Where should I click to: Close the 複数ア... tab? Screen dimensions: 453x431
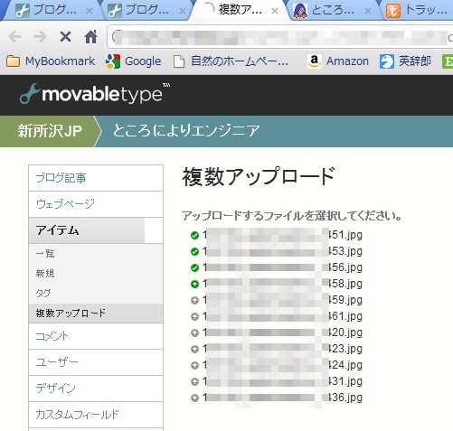point(275,11)
